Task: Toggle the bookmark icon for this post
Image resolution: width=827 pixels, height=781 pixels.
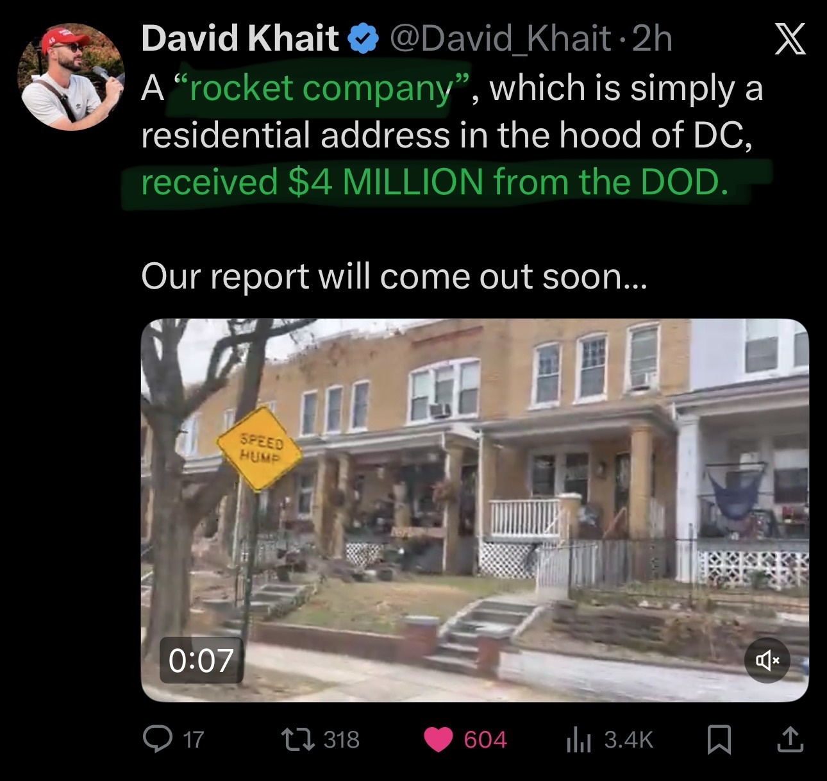Action: pyautogui.click(x=719, y=740)
